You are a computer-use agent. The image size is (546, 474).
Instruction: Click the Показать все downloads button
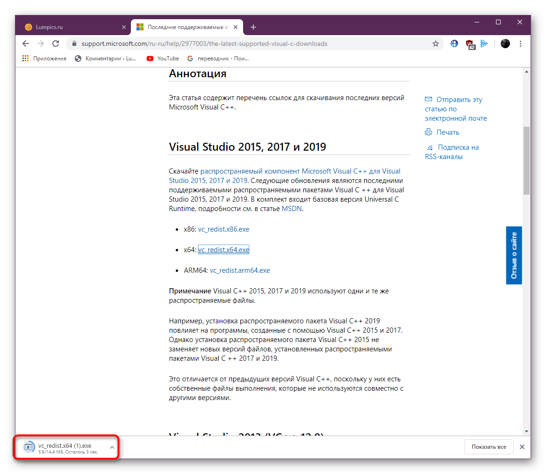point(489,447)
